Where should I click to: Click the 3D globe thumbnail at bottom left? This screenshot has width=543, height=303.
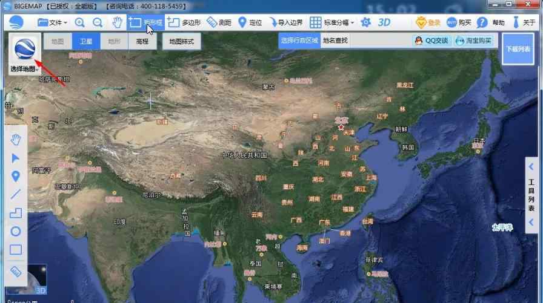(36, 278)
